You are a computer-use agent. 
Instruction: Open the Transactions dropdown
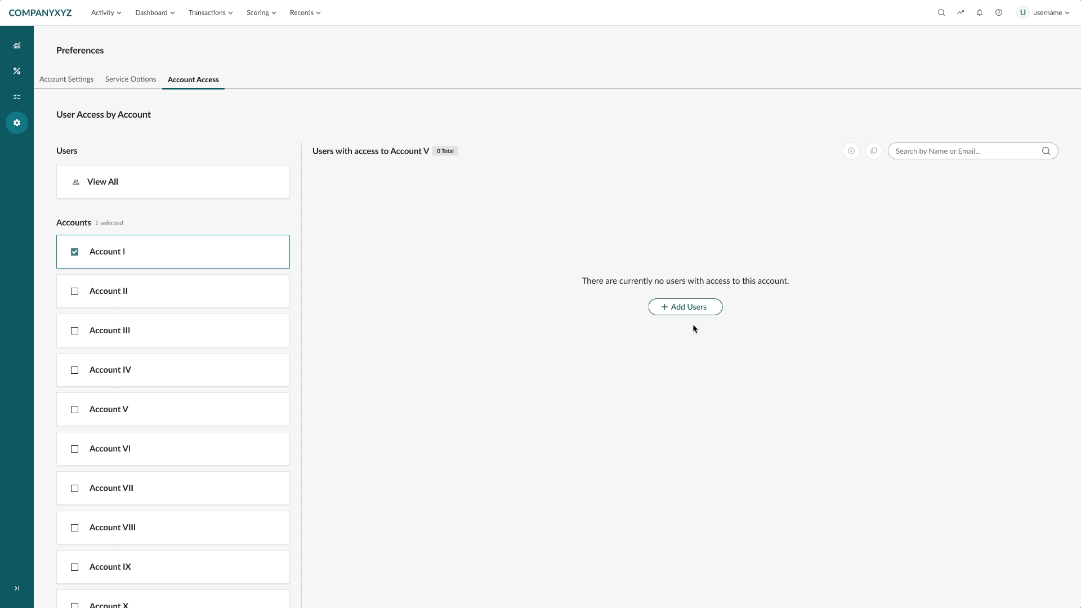pos(210,12)
